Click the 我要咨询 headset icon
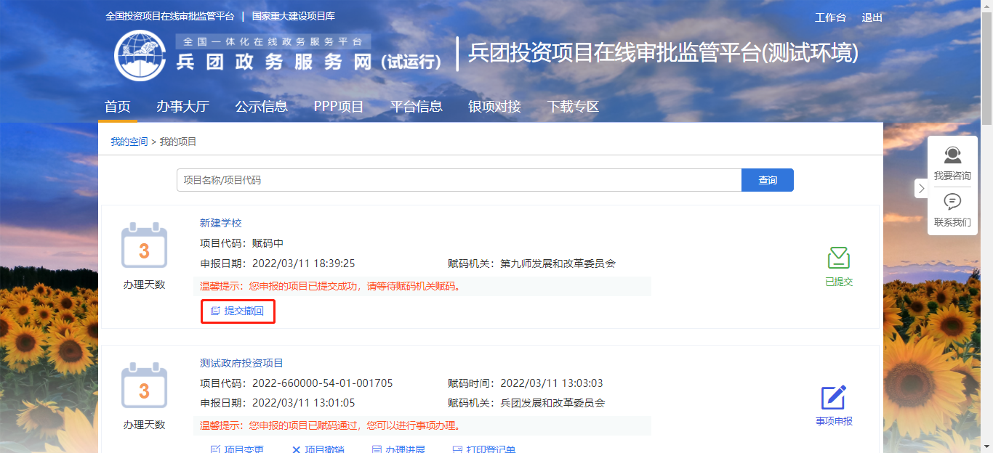 pos(952,155)
